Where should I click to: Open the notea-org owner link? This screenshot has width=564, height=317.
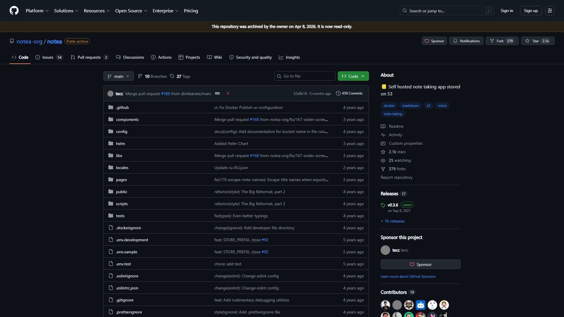coord(29,41)
